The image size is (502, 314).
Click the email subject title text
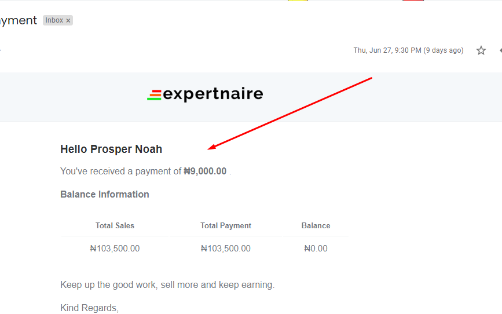pos(19,20)
